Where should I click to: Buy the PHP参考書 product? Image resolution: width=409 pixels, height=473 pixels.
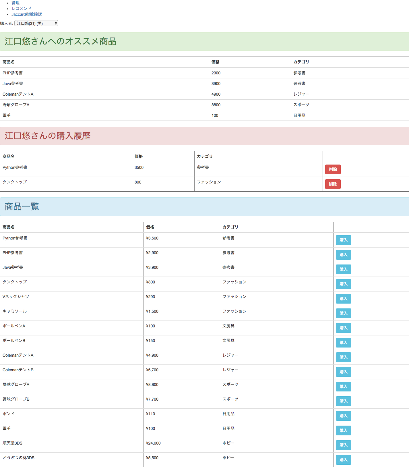coord(343,255)
